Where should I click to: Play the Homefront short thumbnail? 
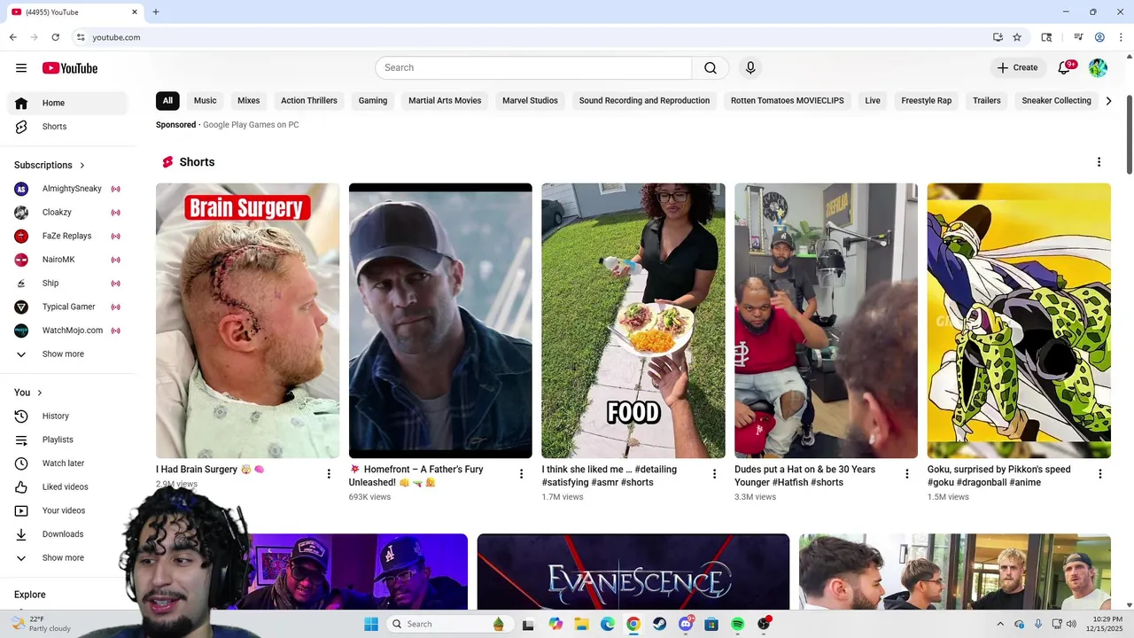440,321
